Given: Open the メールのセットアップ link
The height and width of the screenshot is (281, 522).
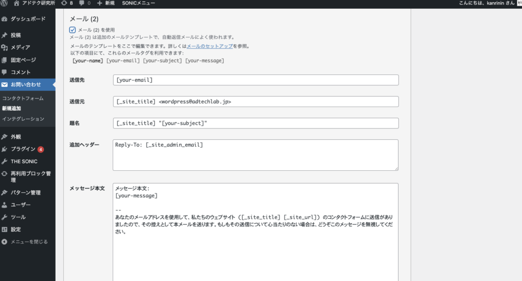Looking at the screenshot, I should tap(210, 46).
